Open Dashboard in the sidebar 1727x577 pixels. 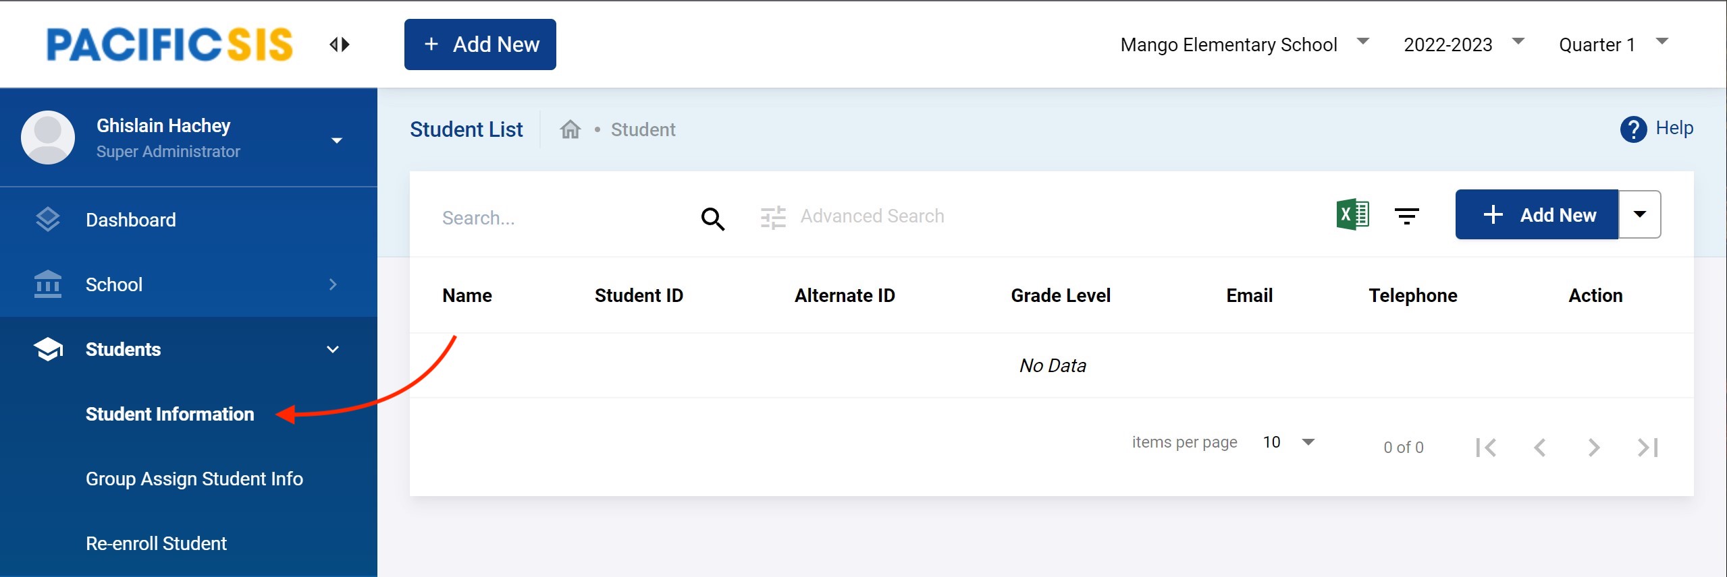(x=130, y=220)
